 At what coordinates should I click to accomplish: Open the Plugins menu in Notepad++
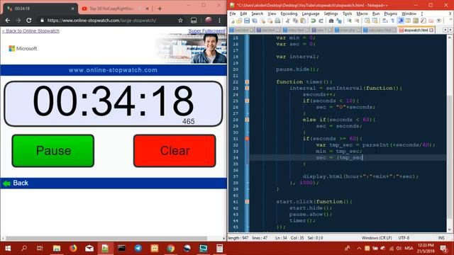pyautogui.click(x=390, y=13)
